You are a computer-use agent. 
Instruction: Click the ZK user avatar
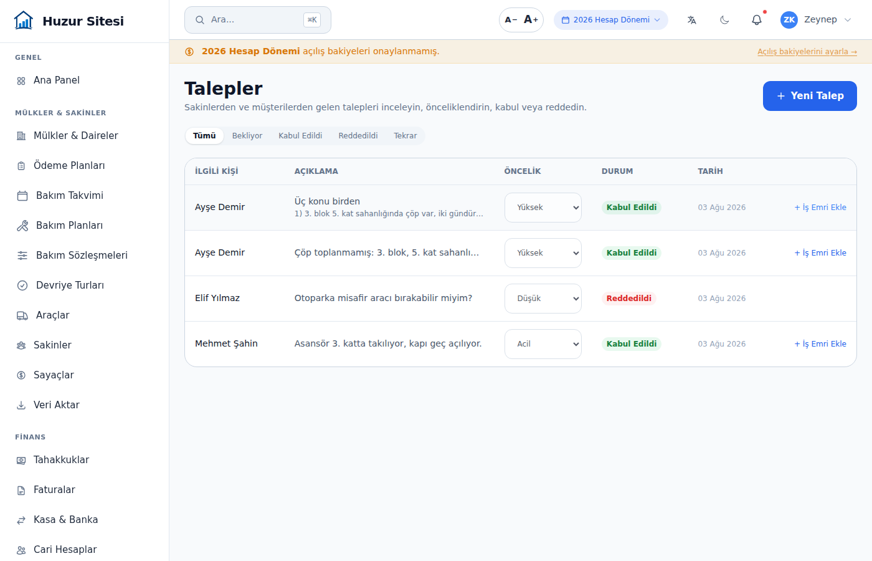click(x=789, y=20)
